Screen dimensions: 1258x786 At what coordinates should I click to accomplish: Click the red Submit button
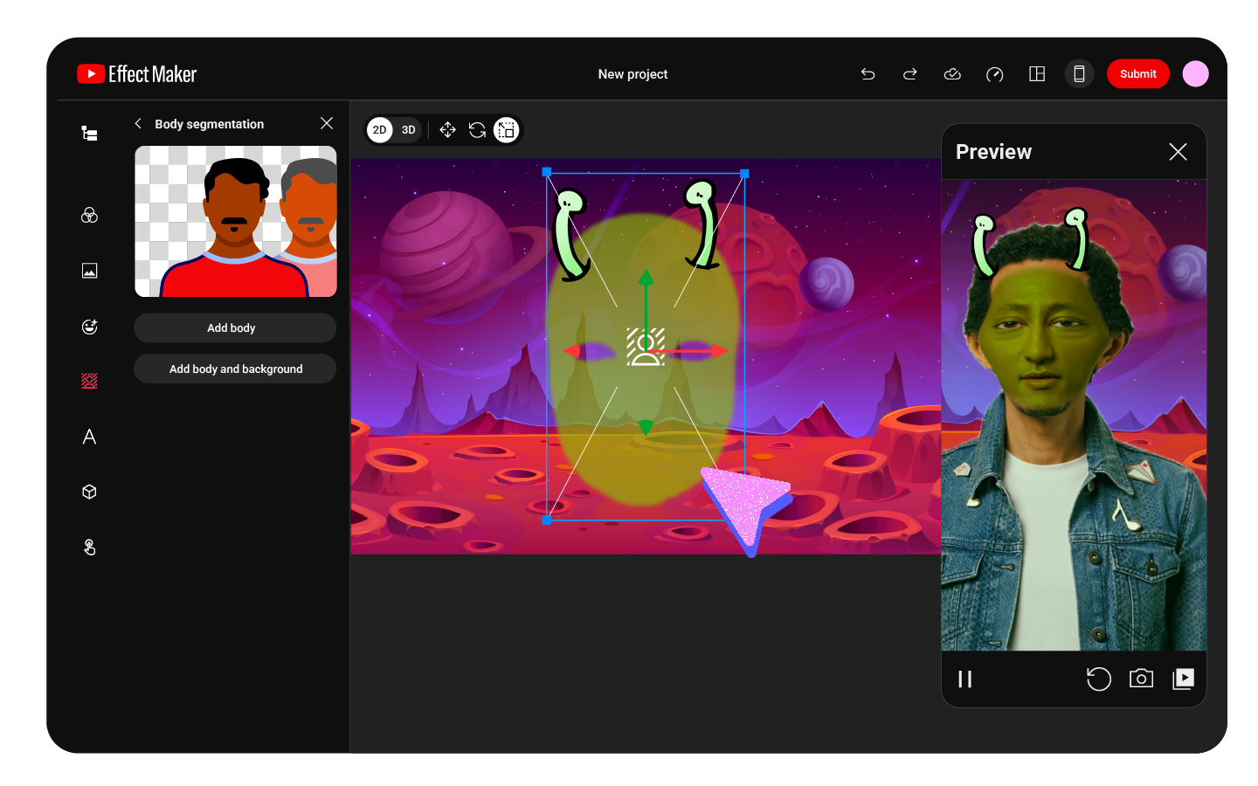coord(1137,74)
